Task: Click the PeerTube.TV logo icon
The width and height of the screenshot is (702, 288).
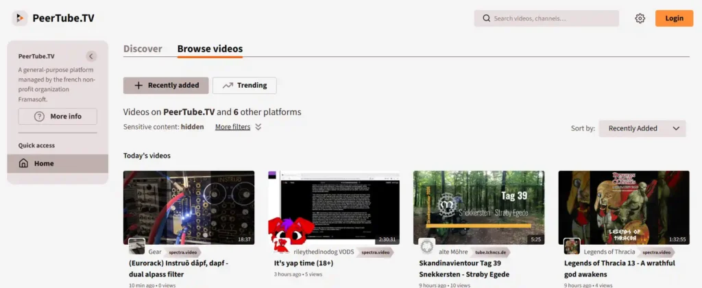Action: click(x=20, y=19)
